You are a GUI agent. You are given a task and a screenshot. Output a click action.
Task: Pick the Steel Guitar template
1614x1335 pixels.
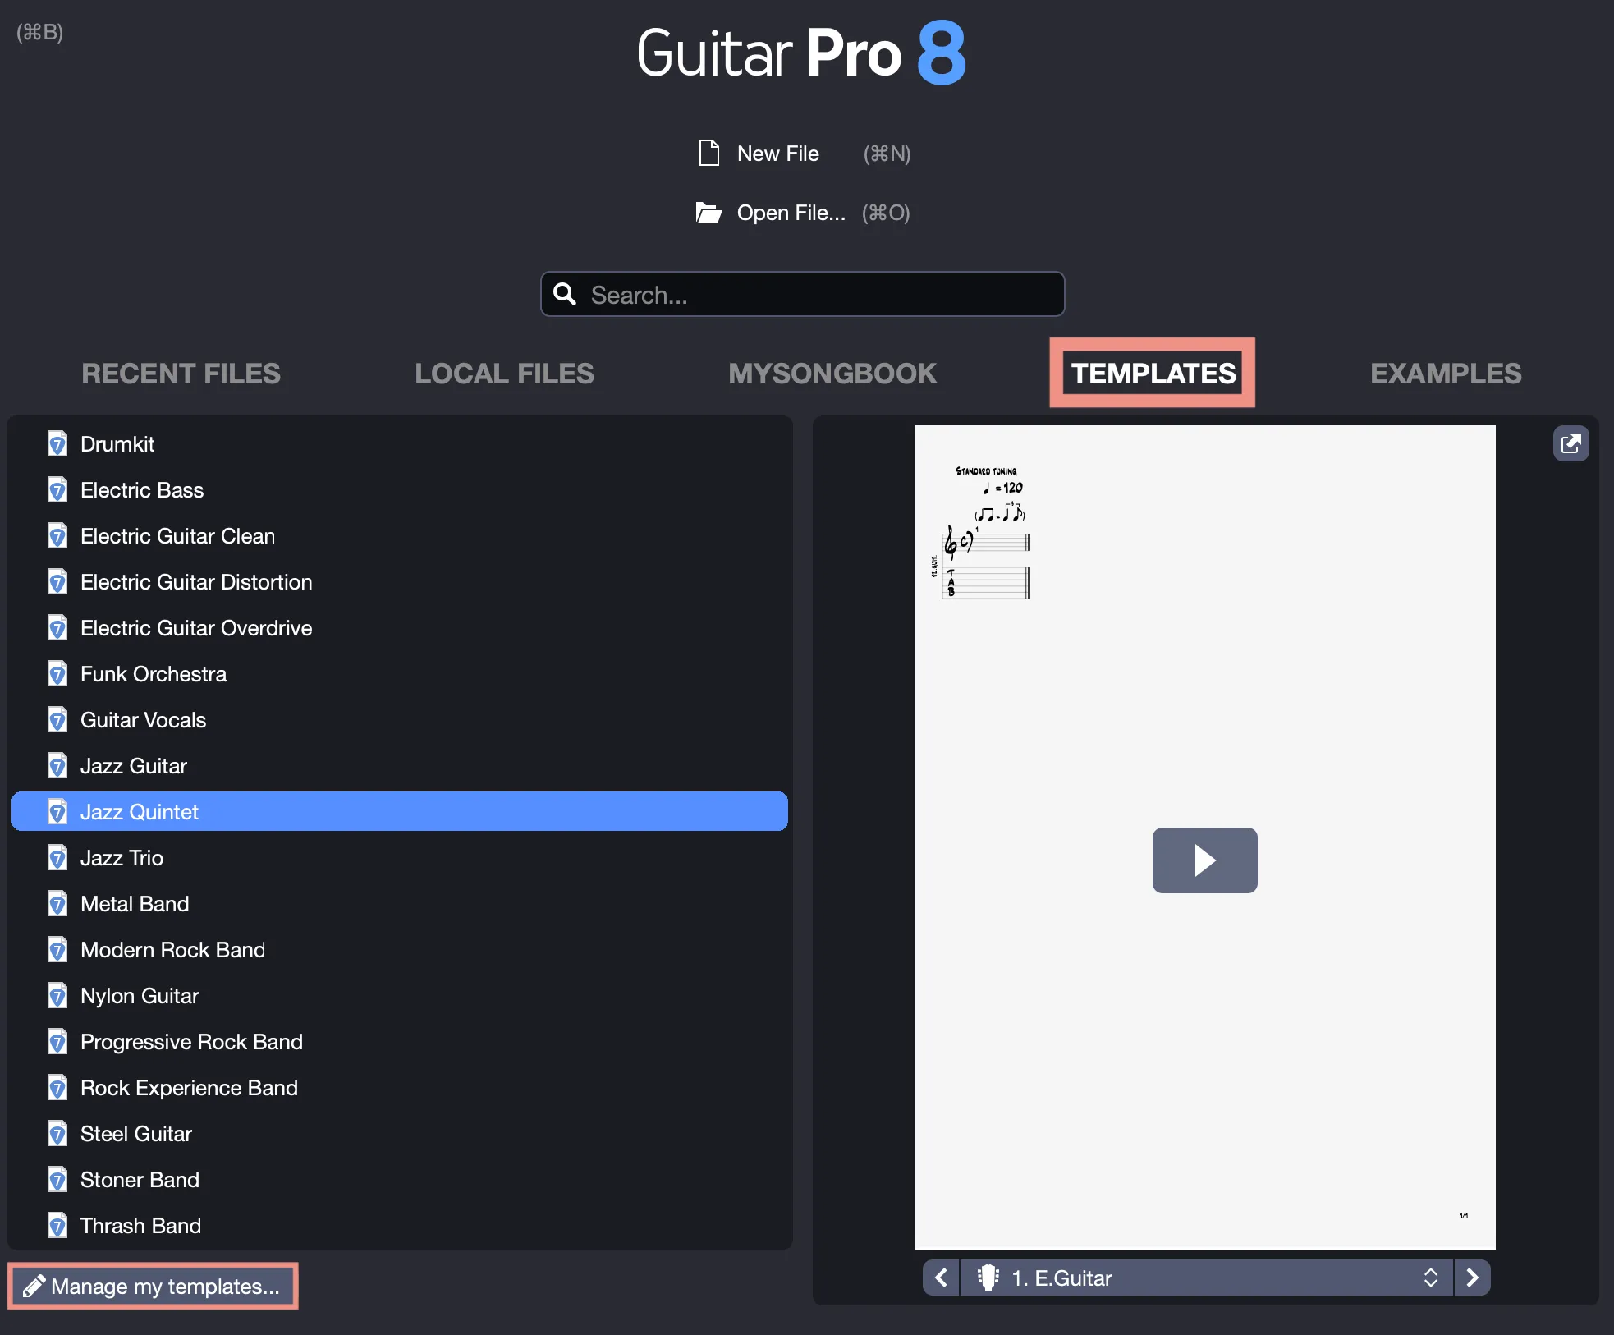pos(400,1134)
